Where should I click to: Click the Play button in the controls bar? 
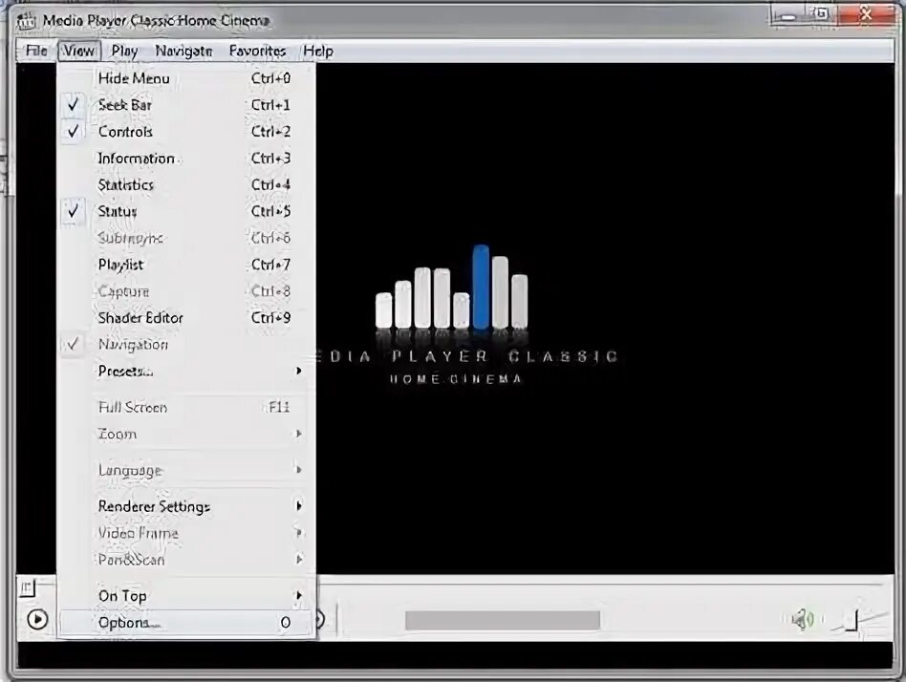37,620
